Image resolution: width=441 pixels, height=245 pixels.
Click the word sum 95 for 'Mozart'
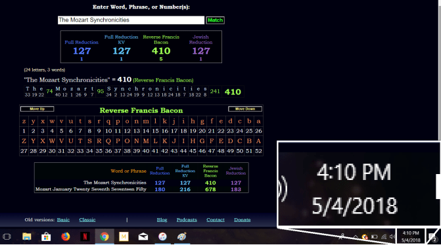tap(101, 91)
